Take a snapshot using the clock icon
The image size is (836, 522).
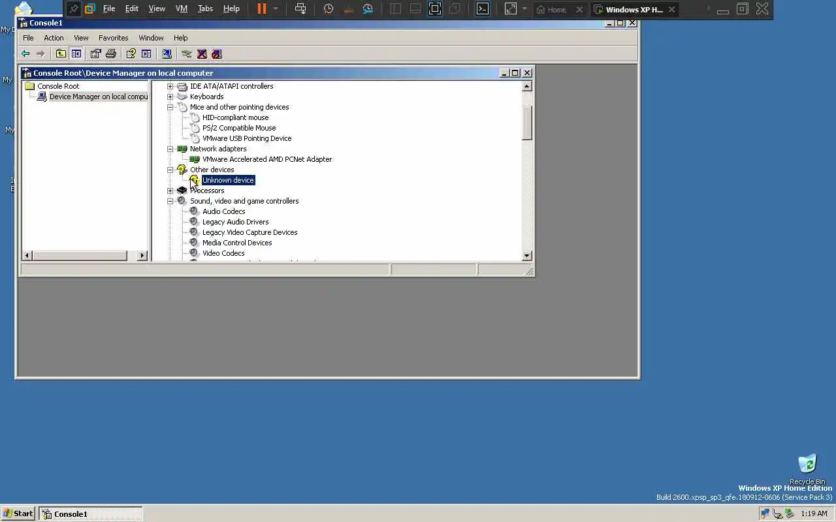pyautogui.click(x=329, y=9)
